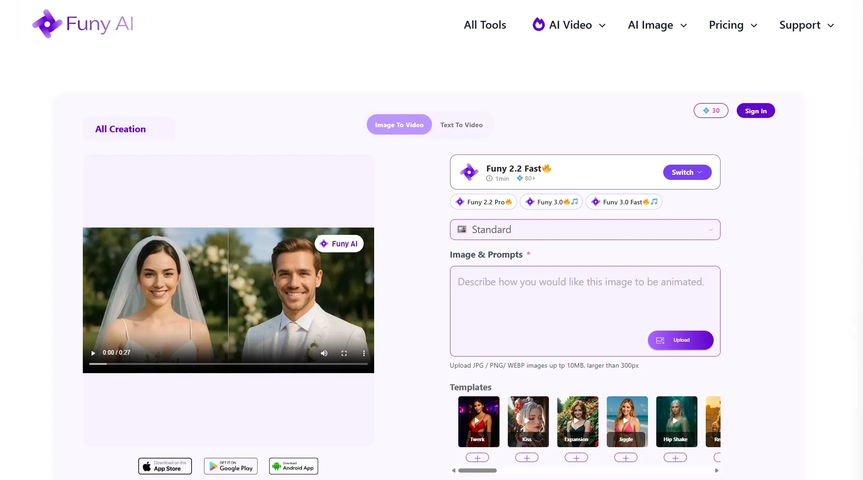
Task: Enter fullscreen mode on the video
Action: coord(344,353)
